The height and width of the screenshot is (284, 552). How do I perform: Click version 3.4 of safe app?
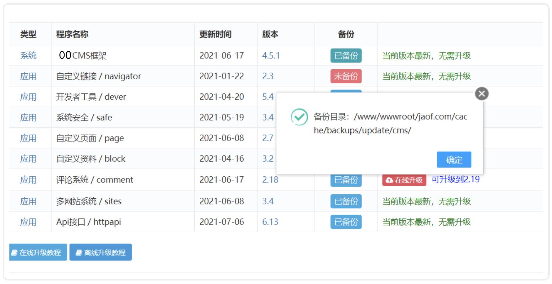pyautogui.click(x=268, y=117)
